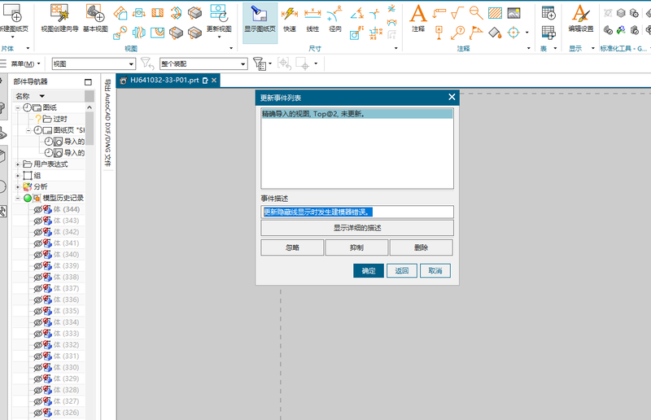Screen dimensions: 651x420
Task: Close the HJ641032-33-P01.prt tab
Action: (214, 81)
